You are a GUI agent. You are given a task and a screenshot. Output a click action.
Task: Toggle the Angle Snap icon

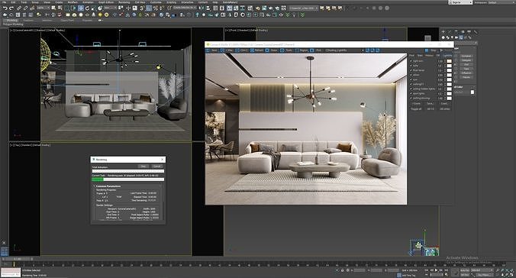tap(149, 8)
